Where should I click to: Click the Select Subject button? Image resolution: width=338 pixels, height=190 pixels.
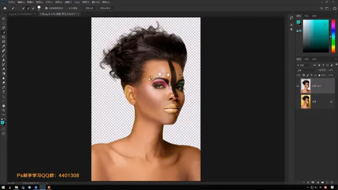tap(90, 8)
